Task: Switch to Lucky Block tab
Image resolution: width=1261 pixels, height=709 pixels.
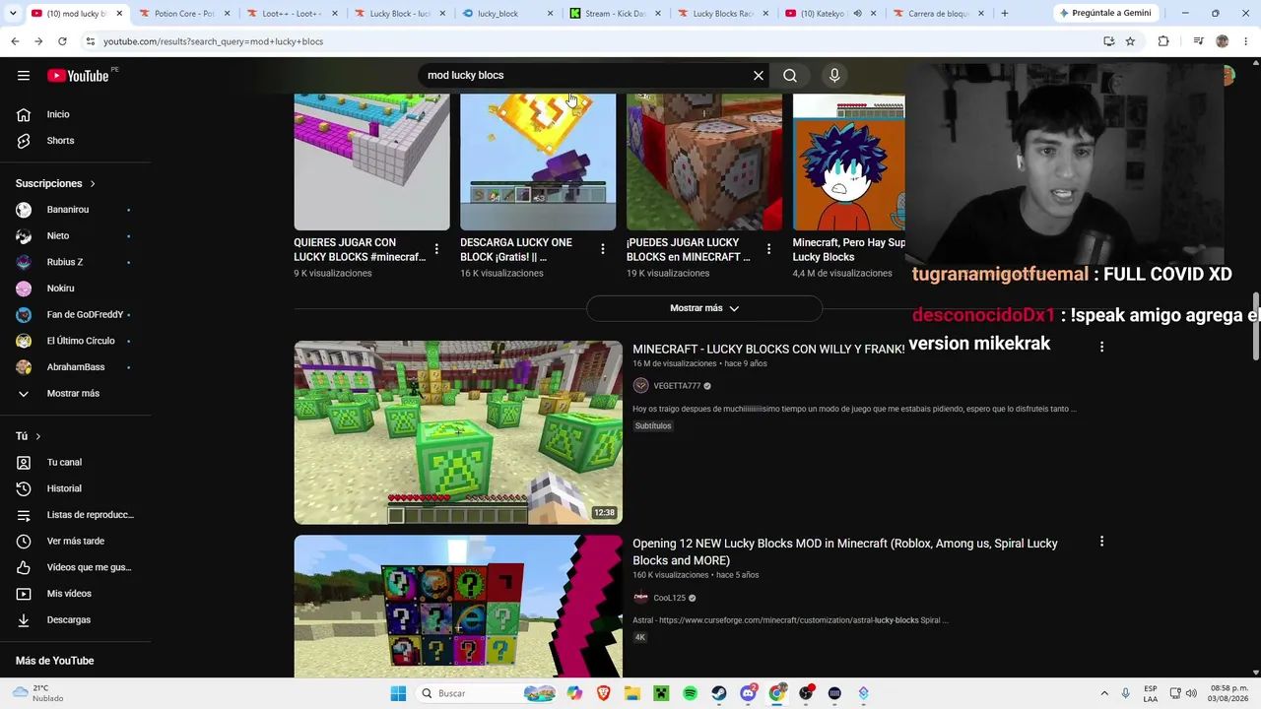Action: [398, 14]
